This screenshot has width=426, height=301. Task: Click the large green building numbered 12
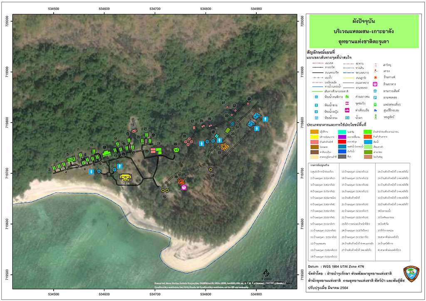tap(106, 154)
